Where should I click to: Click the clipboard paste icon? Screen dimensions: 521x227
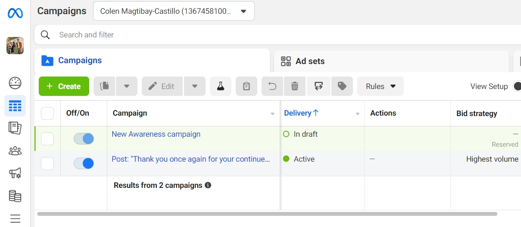[x=246, y=86]
